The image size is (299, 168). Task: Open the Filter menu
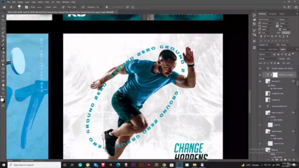coord(47,2)
